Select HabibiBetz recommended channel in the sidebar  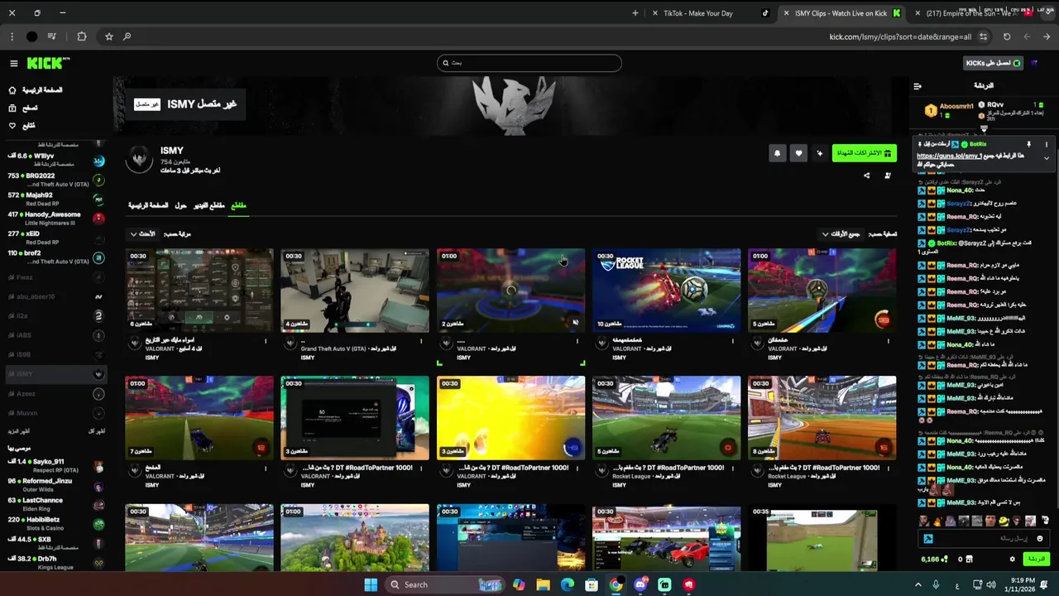(x=56, y=523)
